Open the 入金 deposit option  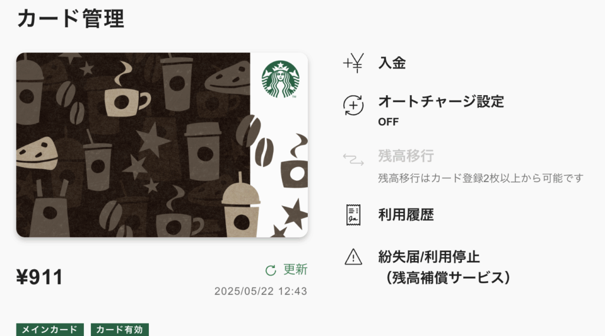[392, 63]
